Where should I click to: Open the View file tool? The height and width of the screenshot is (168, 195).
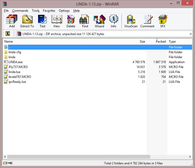56,21
